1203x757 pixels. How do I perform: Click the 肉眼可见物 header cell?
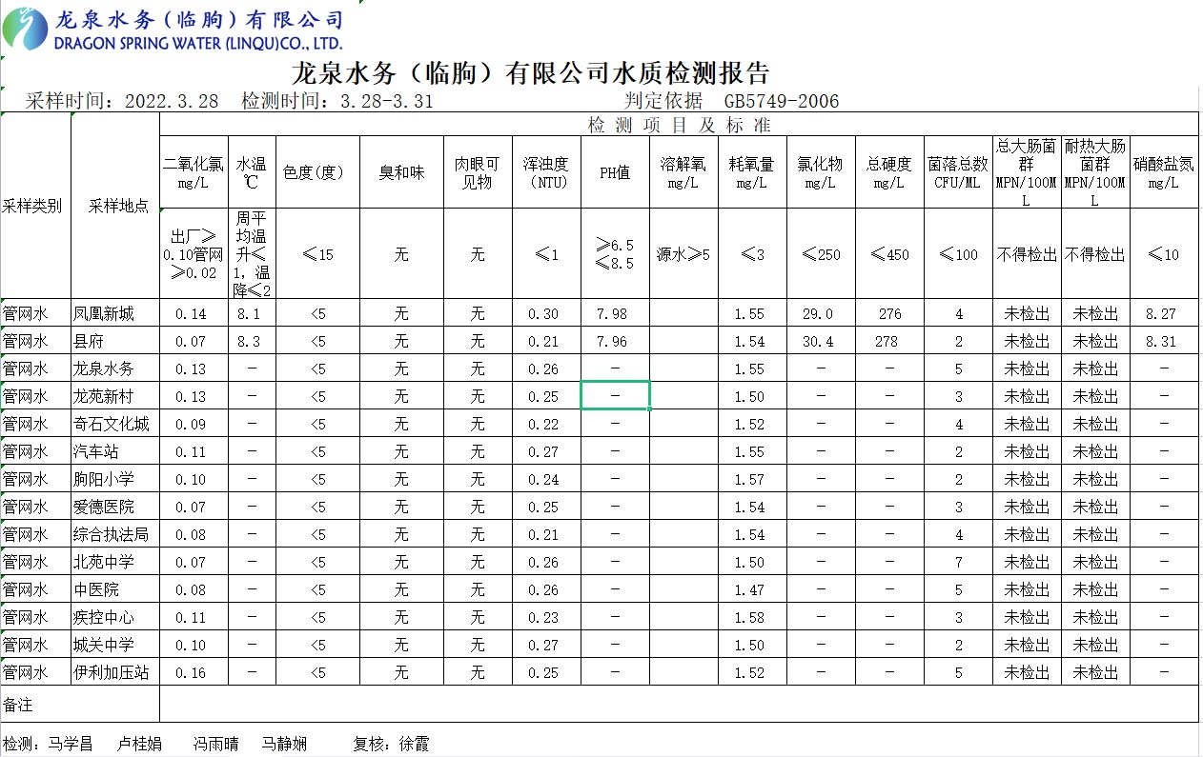pos(478,172)
